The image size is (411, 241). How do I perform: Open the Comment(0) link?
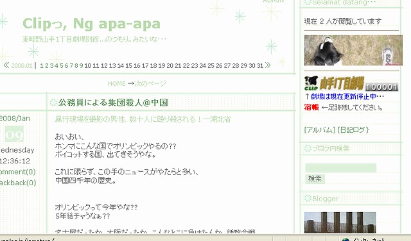(18, 172)
